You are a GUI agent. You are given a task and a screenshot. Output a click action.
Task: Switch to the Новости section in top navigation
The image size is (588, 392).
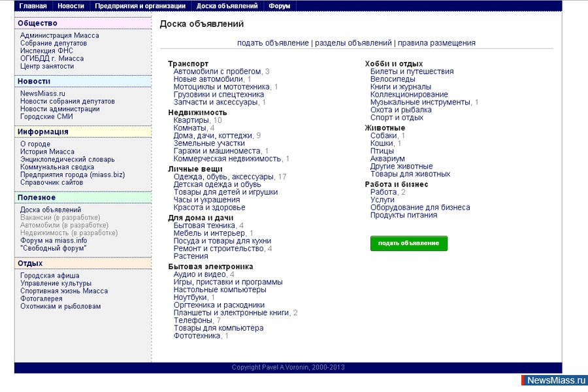point(71,5)
